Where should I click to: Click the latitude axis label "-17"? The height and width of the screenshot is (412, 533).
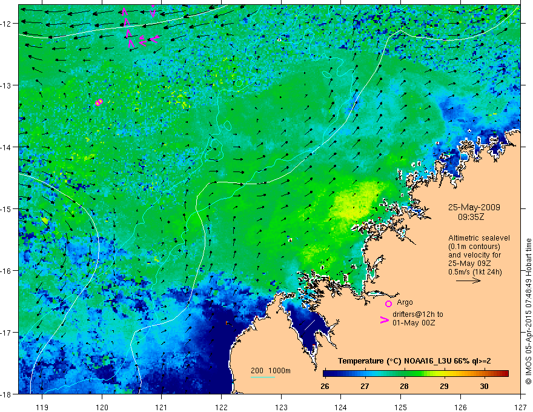(x=6, y=333)
